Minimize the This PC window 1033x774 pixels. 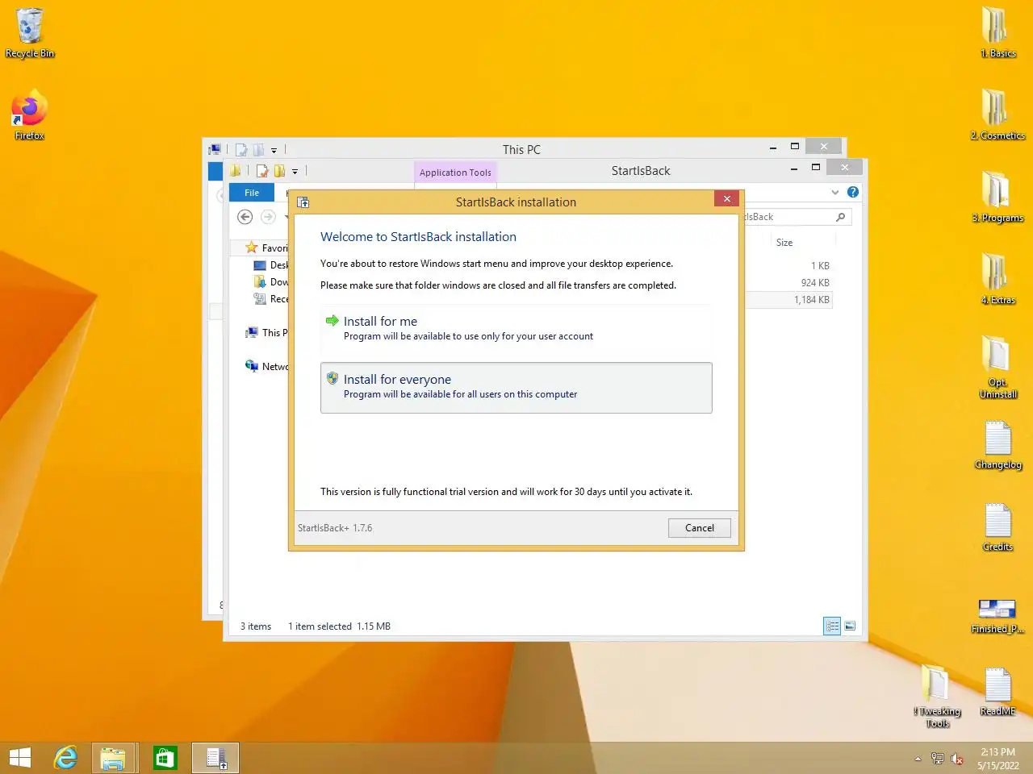(773, 147)
